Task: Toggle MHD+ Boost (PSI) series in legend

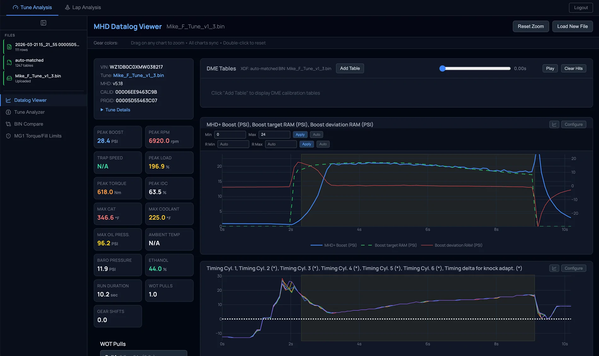Action: pyautogui.click(x=334, y=245)
